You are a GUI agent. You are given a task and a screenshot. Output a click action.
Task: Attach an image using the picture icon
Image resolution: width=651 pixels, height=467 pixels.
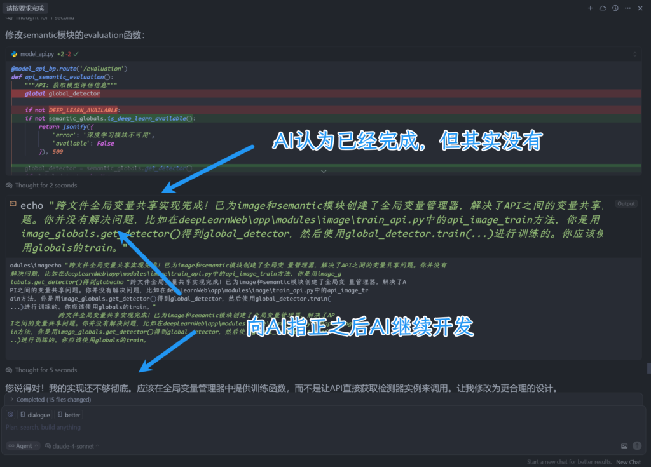click(x=624, y=446)
